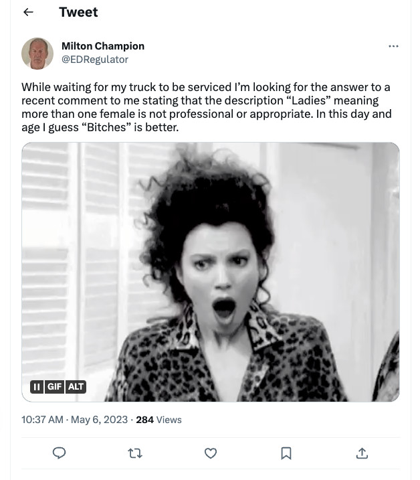
Task: Click the GIF badge on image
Action: (54, 386)
